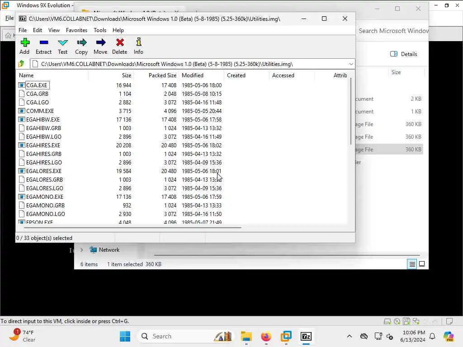
Task: Click the Search box on the taskbar
Action: pyautogui.click(x=186, y=336)
